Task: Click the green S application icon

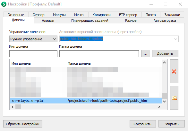Action: click(x=4, y=4)
